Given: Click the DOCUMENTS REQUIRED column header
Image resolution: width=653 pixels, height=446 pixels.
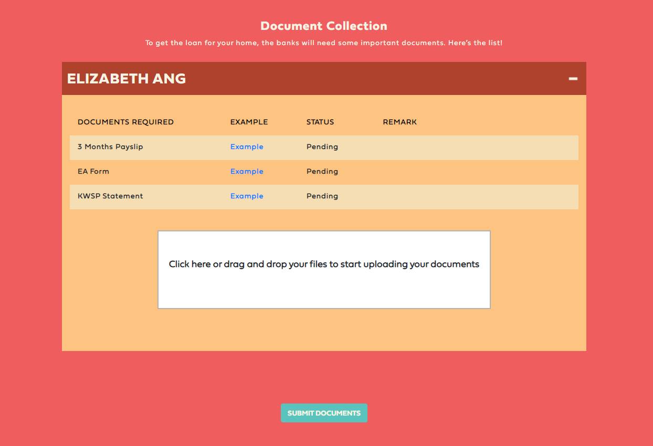Looking at the screenshot, I should click(125, 122).
